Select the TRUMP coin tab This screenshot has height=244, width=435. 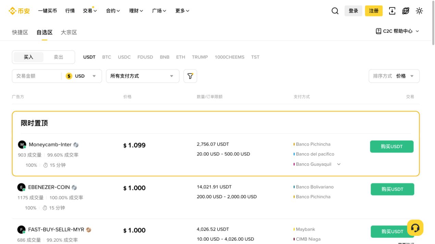tap(200, 57)
